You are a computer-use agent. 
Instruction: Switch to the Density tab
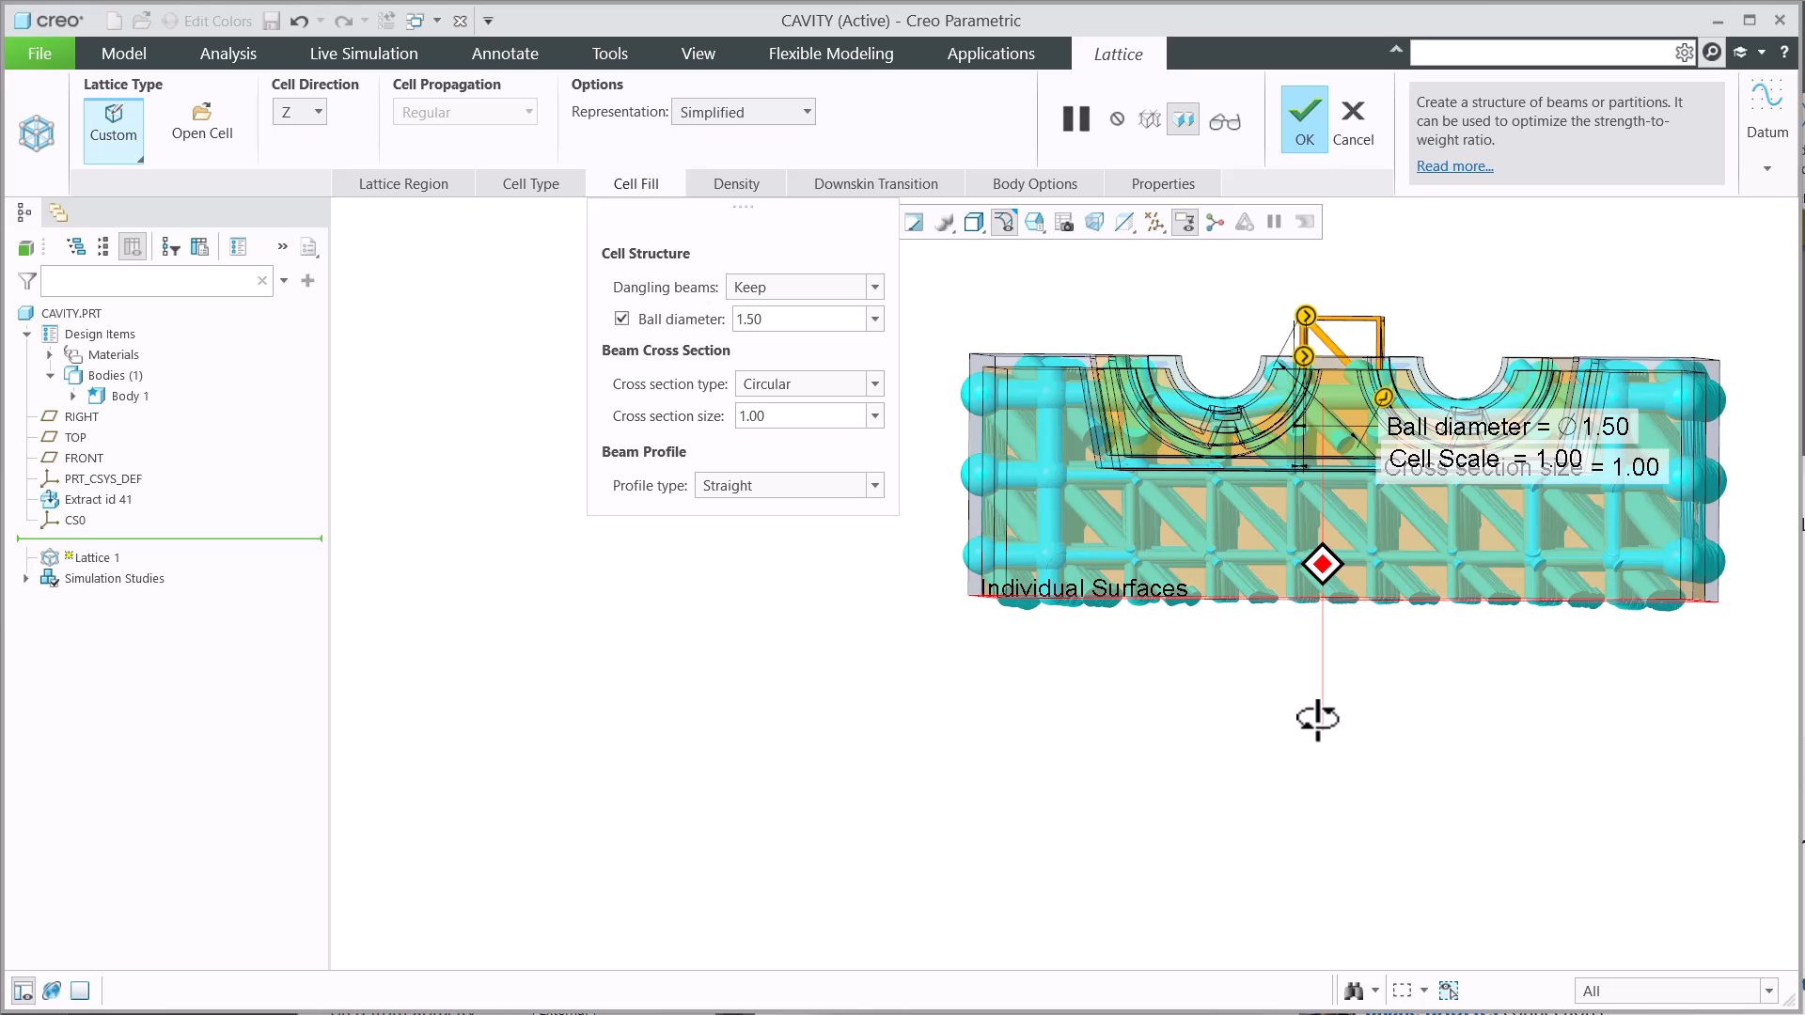point(736,184)
